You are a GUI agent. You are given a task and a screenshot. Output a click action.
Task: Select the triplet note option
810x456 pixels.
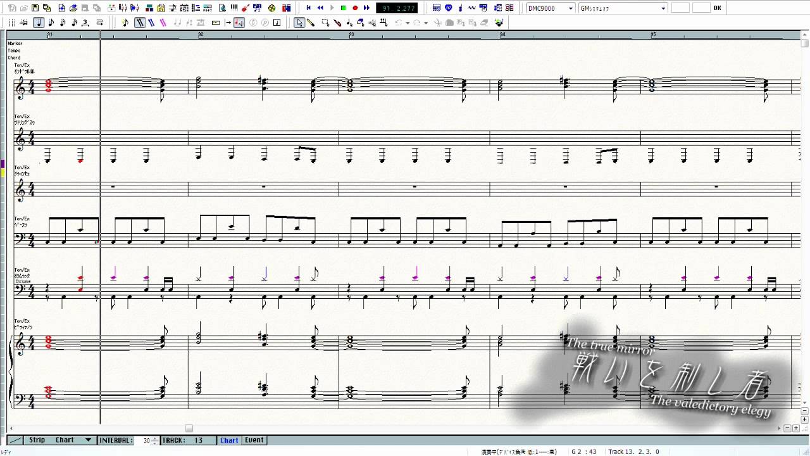tap(85, 23)
